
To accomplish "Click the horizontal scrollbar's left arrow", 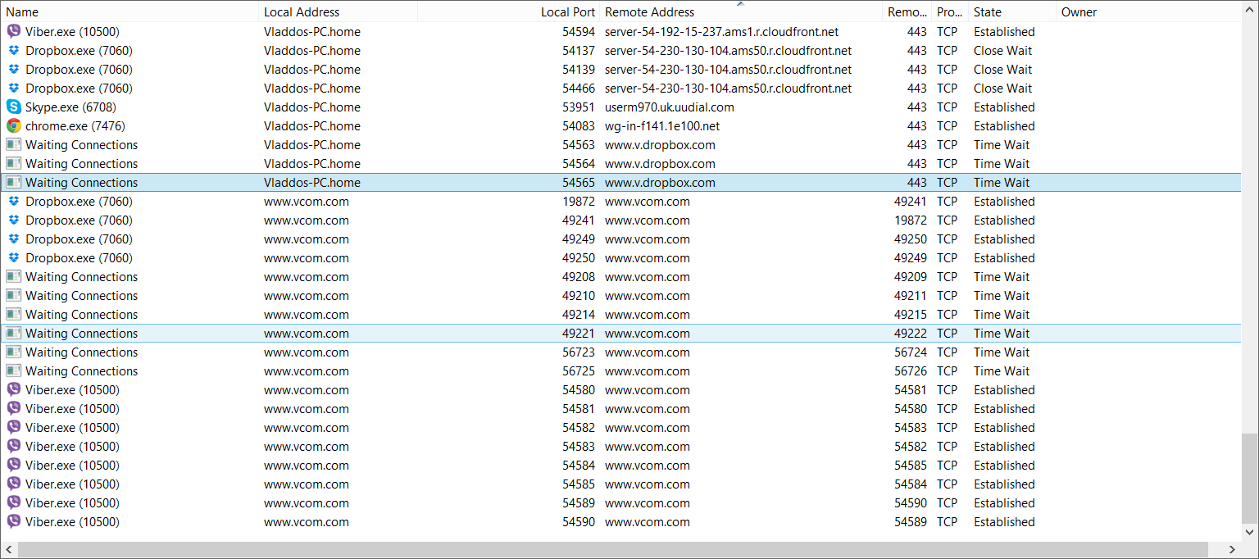I will (x=8, y=549).
